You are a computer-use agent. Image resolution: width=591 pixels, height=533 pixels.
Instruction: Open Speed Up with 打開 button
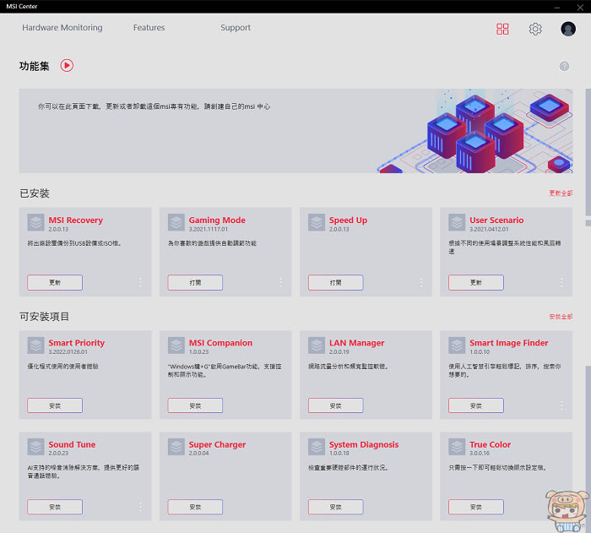point(336,282)
